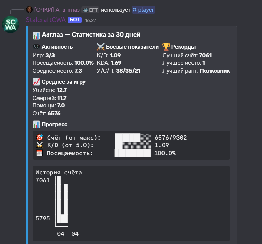Click the gamepad emoji next to Активность

(36, 47)
